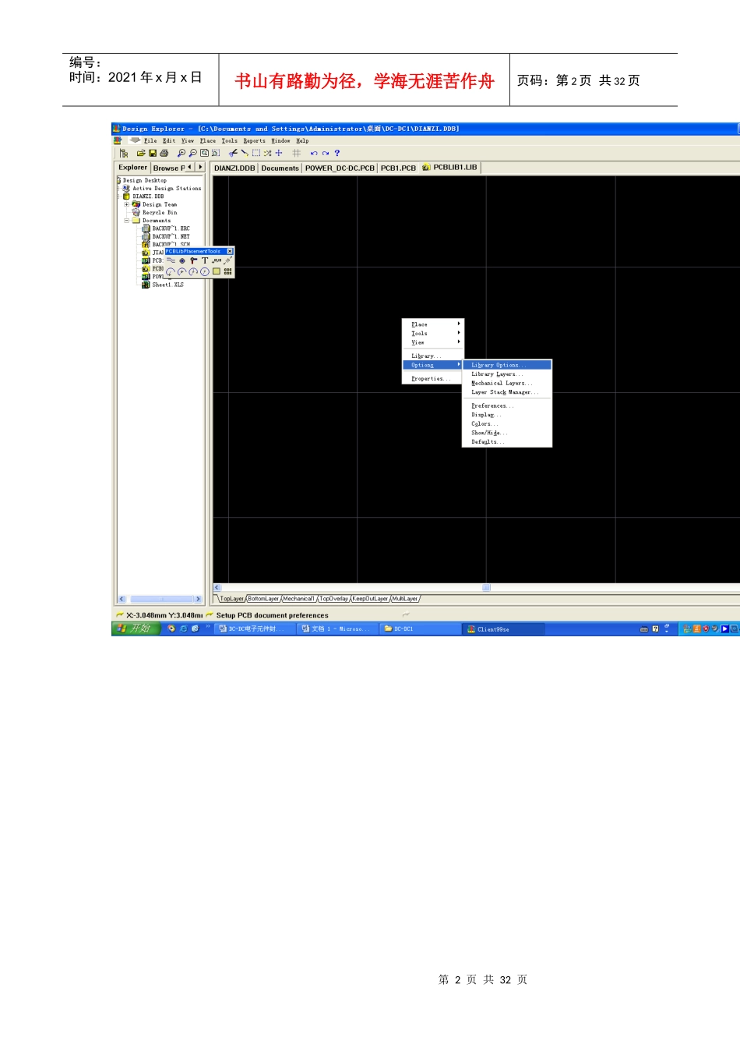Click the Save diskette toolbar icon

[153, 154]
